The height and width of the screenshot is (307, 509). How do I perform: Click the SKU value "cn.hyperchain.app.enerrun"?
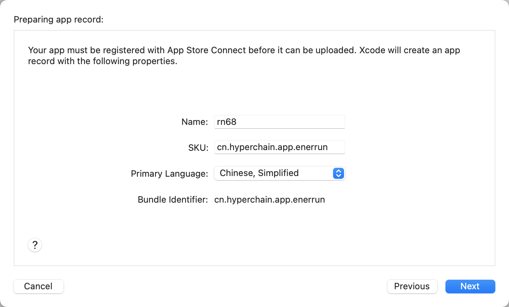[272, 147]
